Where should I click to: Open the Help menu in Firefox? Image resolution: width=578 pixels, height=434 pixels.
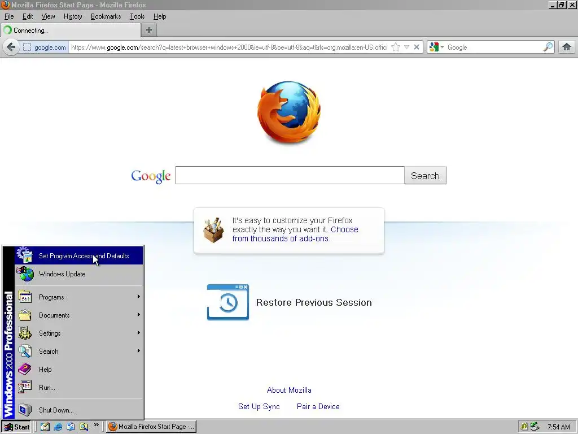tap(160, 16)
